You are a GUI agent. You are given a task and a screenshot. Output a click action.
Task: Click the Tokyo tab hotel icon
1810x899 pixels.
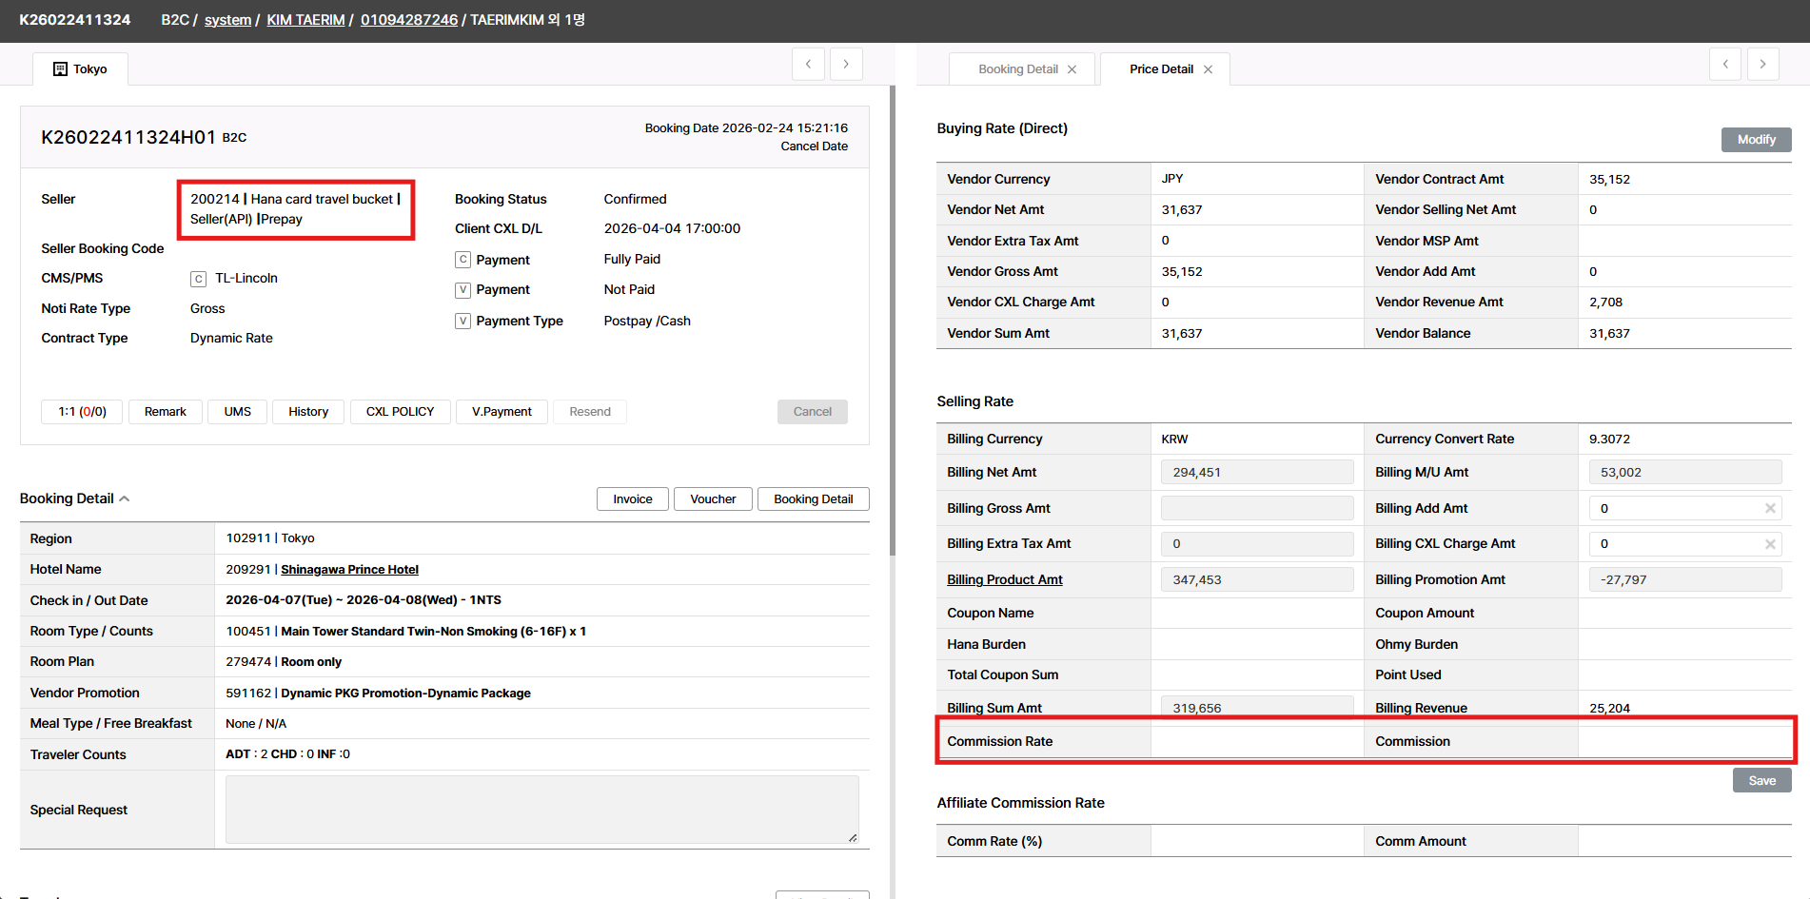60,69
